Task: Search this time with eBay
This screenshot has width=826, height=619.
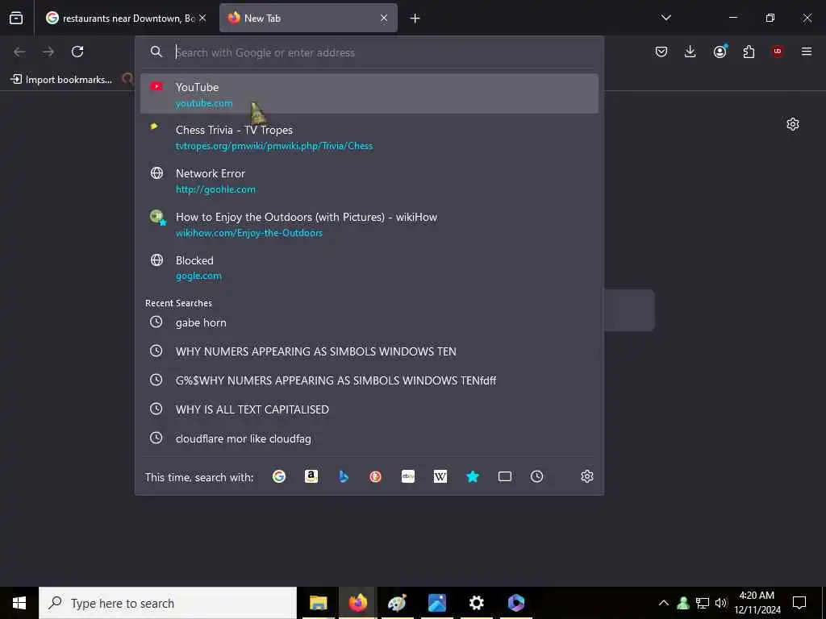Action: [x=408, y=476]
